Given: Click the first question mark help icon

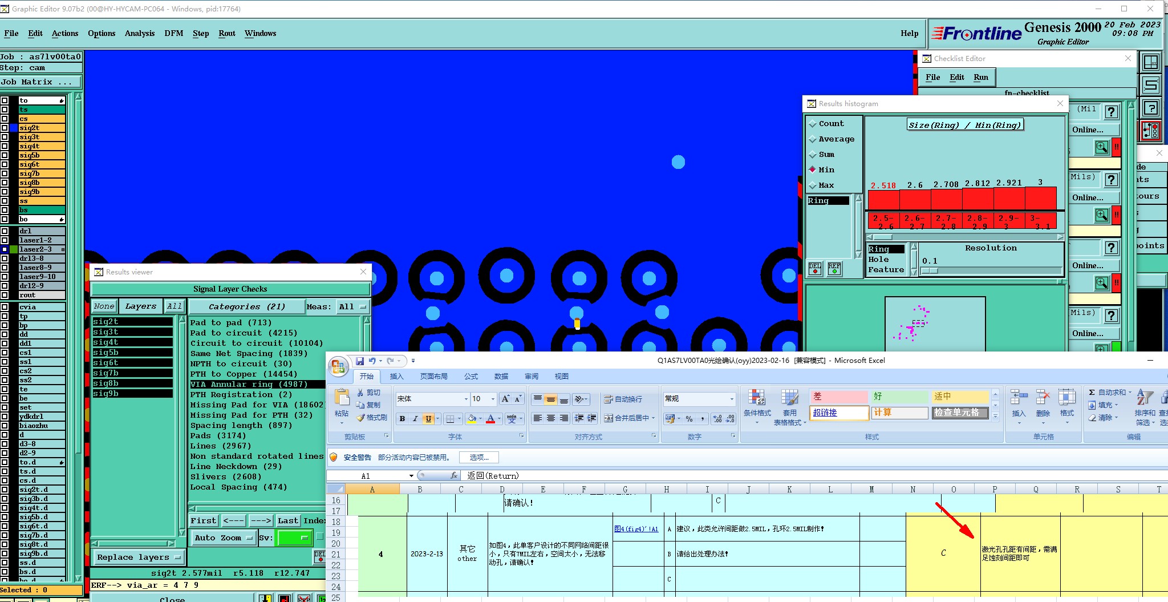Looking at the screenshot, I should tap(1111, 112).
